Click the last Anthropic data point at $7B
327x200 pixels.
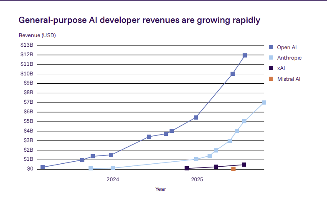click(x=264, y=102)
